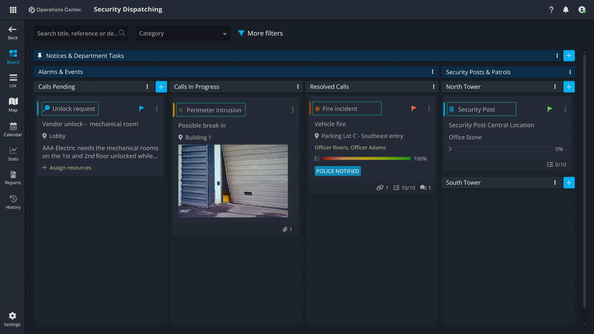Viewport: 594px width, 334px height.
Task: Click the 100% checklist progress bar
Action: coord(366,159)
